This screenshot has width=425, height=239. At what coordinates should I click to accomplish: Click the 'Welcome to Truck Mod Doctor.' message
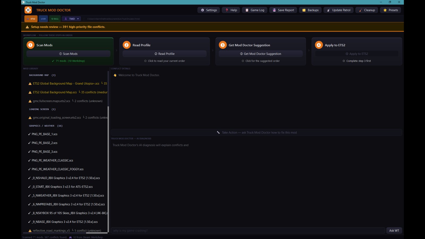coord(139,75)
